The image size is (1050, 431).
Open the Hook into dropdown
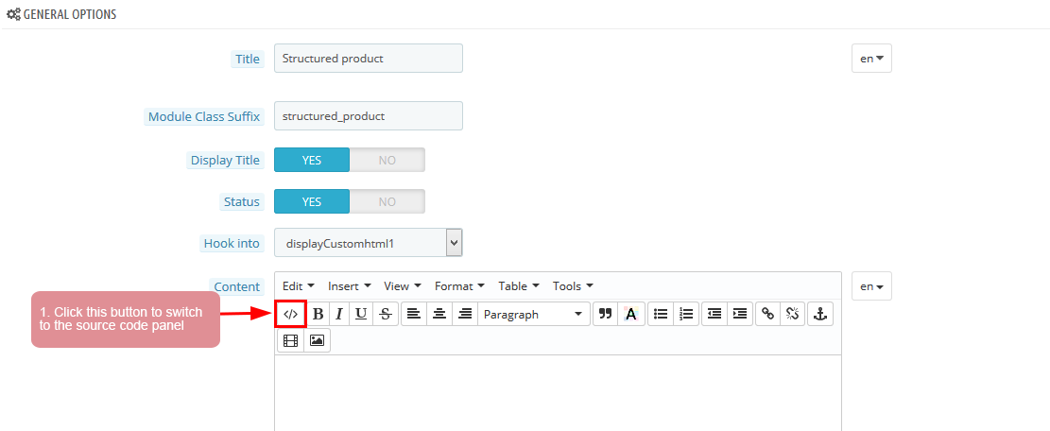[x=369, y=243]
